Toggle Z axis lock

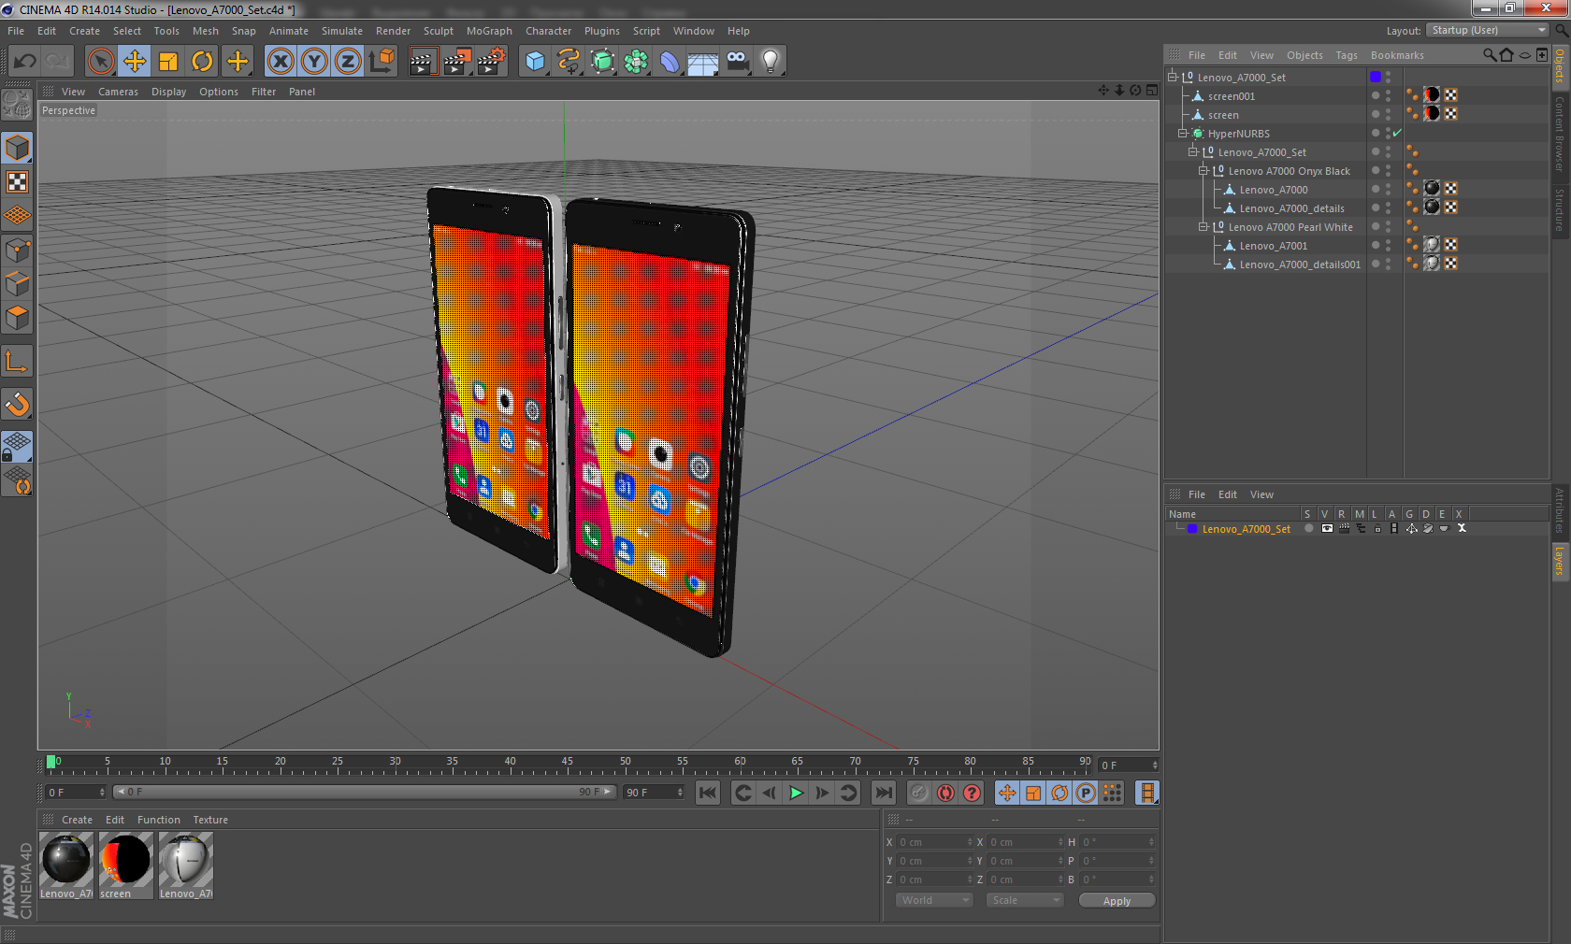pyautogui.click(x=348, y=62)
